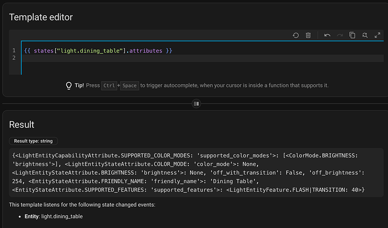This screenshot has height=228, width=388.
Task: Click the 'Result type: string' badge
Action: [x=33, y=141]
